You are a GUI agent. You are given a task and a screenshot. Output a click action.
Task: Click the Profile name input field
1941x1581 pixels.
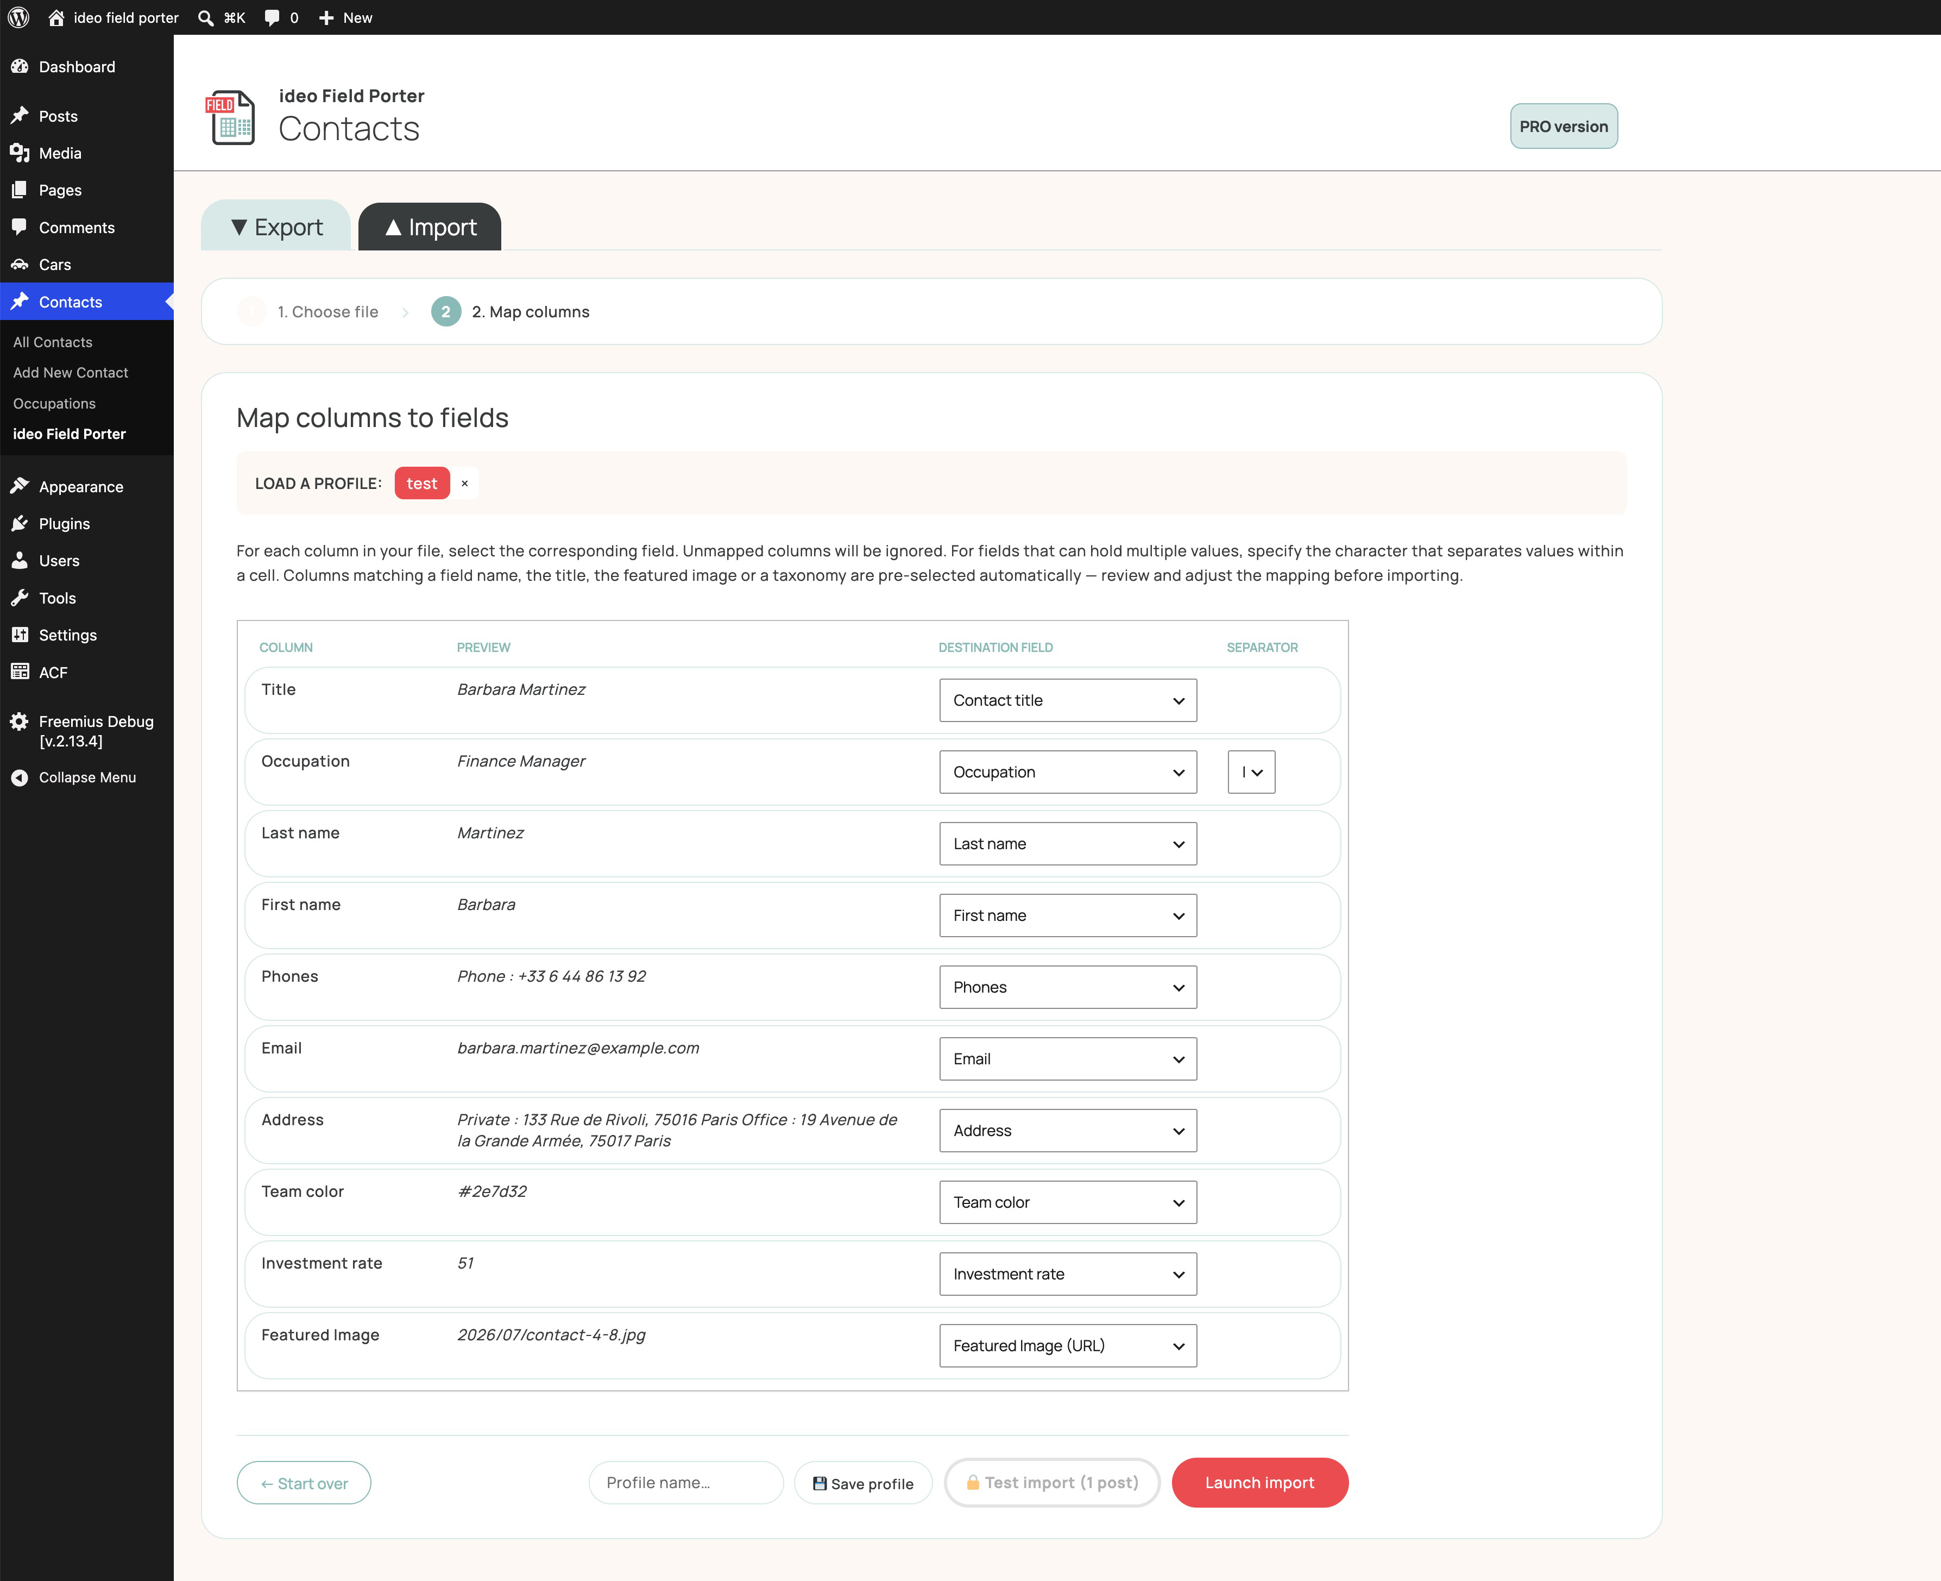[x=685, y=1483]
